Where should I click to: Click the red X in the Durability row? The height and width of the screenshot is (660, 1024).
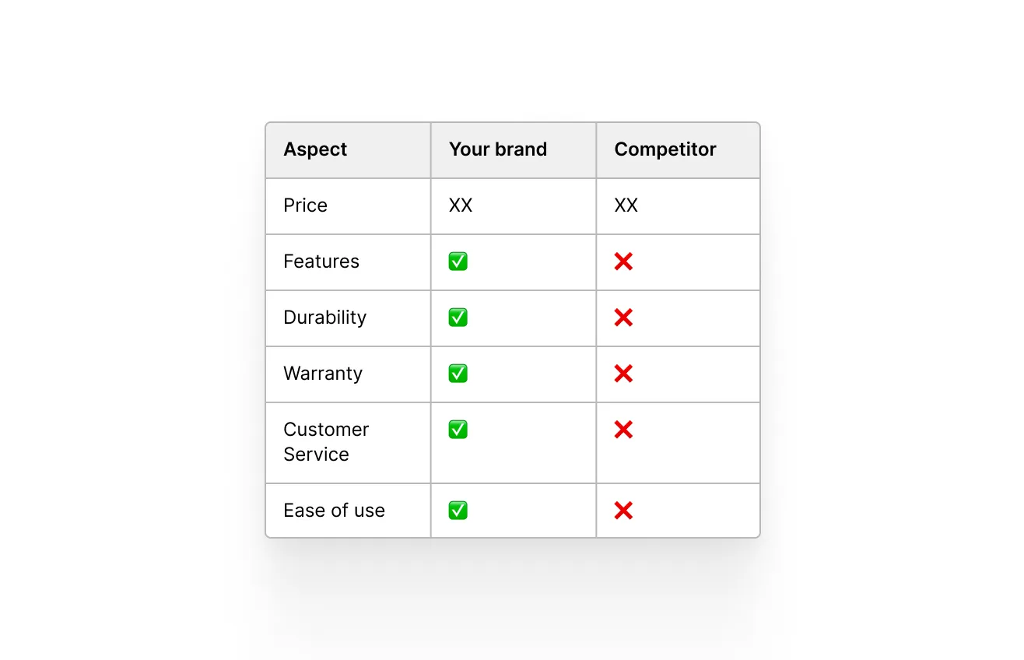coord(623,318)
